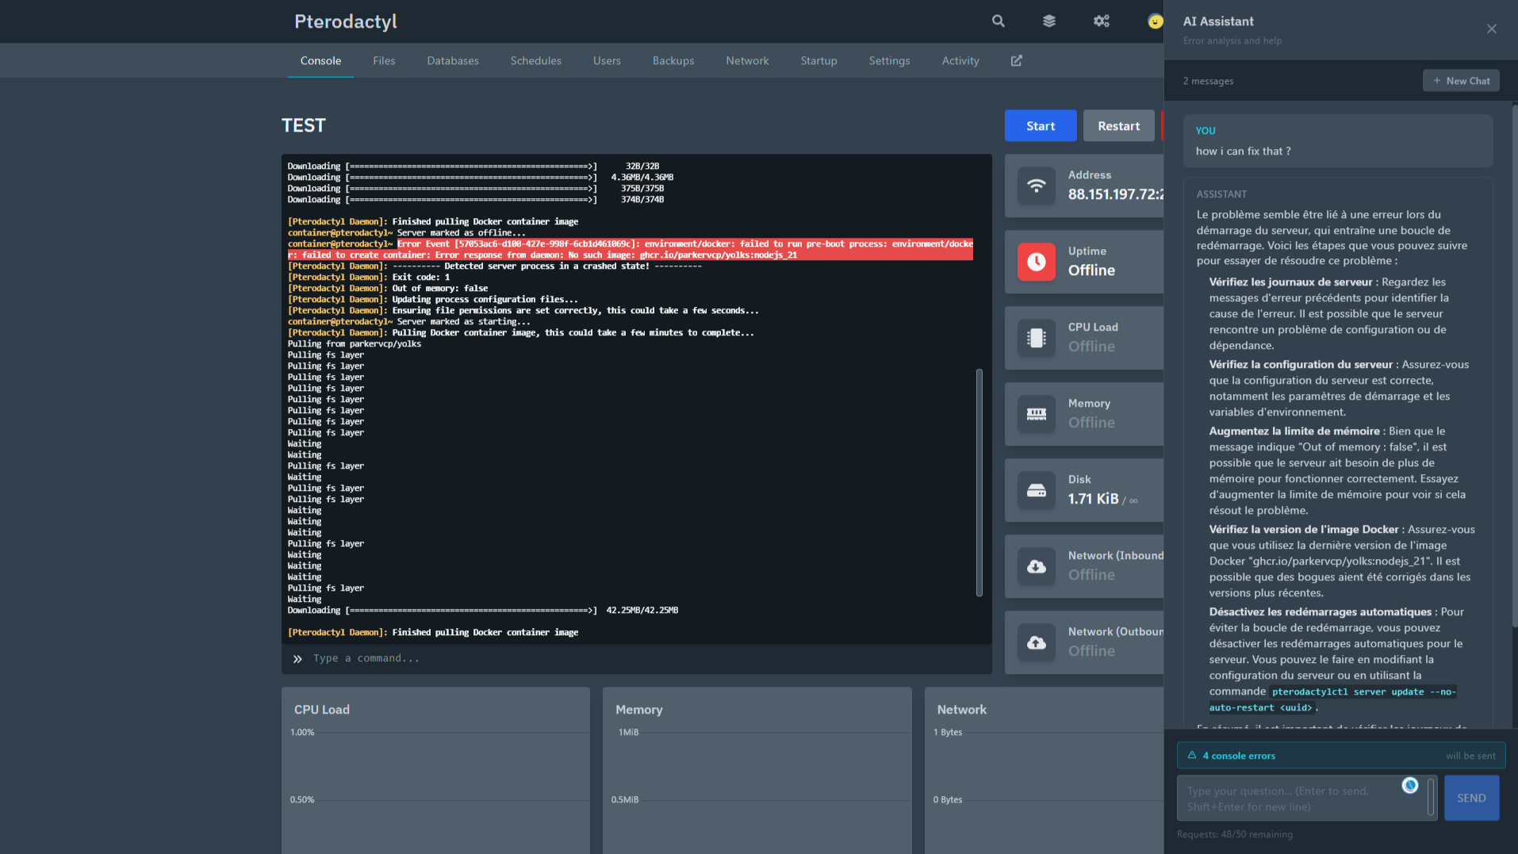1518x854 pixels.
Task: Open admin gears icon in header
Action: [1101, 21]
